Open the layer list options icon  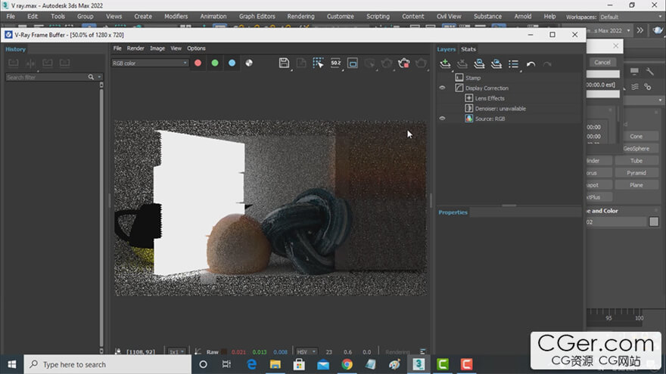tap(514, 64)
